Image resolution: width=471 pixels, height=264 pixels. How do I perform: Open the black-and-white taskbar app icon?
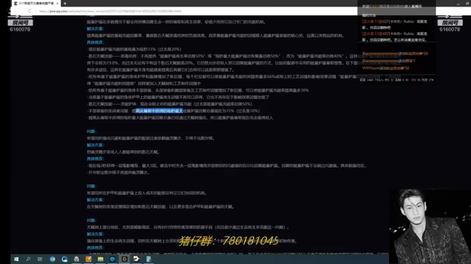tap(137, 259)
